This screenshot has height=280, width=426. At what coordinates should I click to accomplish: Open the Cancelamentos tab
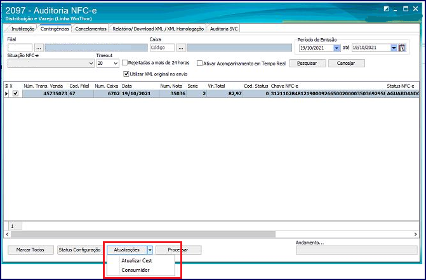point(91,29)
